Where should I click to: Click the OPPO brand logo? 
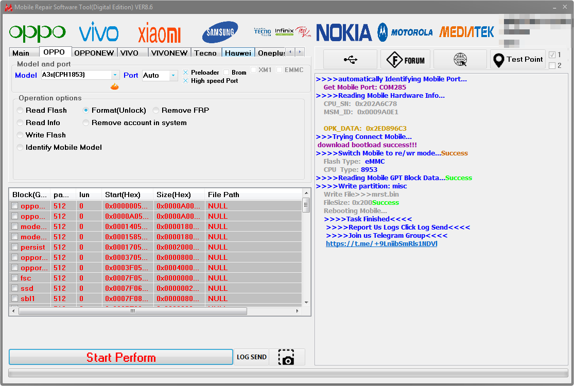point(38,33)
